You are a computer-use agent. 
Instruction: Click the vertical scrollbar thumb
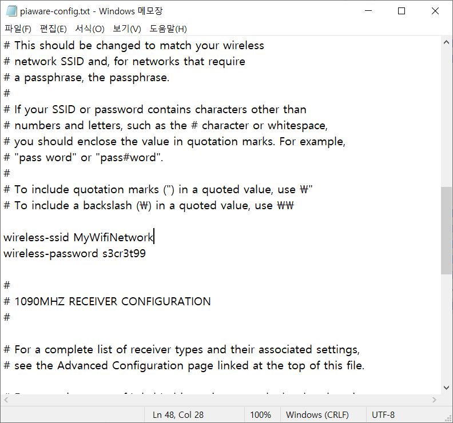tap(446, 230)
